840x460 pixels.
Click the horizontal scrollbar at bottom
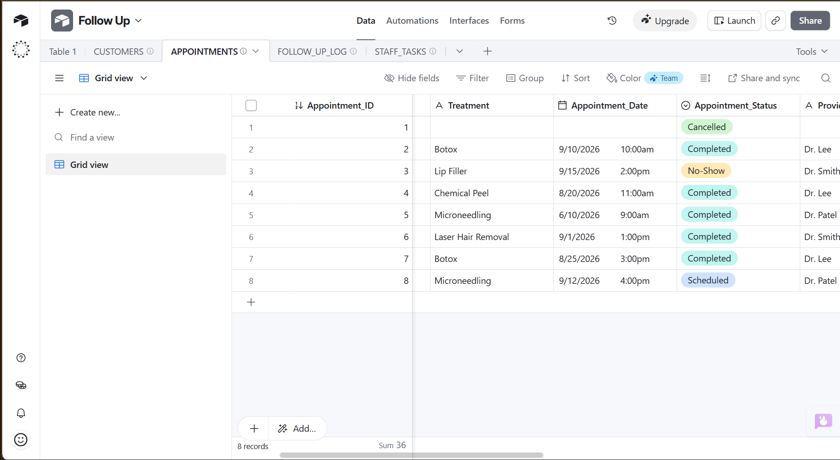pyautogui.click(x=411, y=455)
